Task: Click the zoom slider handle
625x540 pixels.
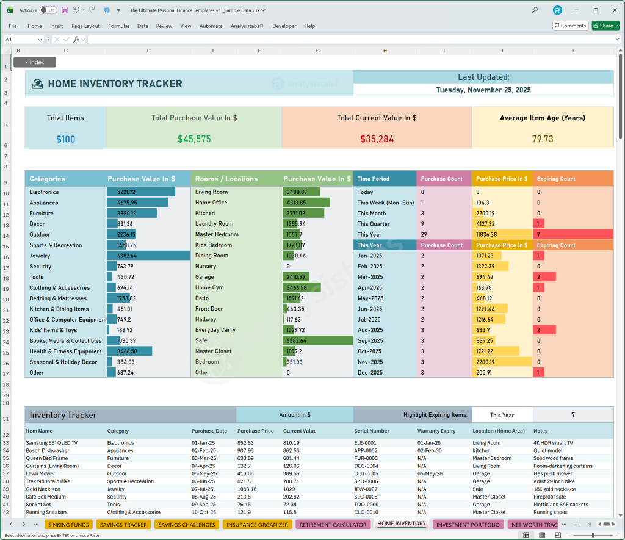Action: click(593, 535)
